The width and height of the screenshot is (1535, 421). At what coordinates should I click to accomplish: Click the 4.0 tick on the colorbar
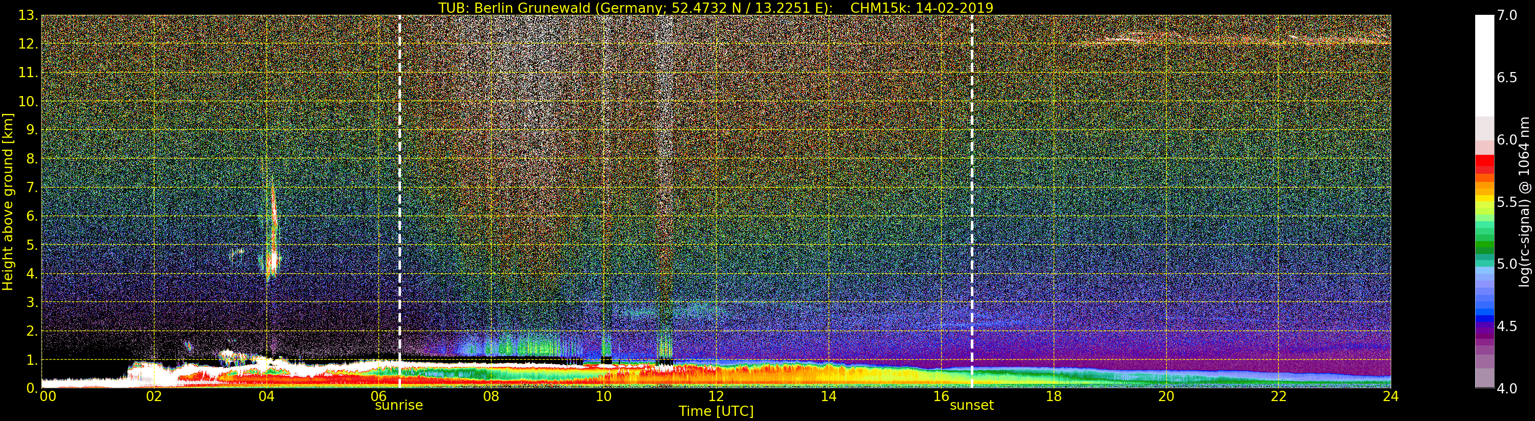[x=1507, y=388]
